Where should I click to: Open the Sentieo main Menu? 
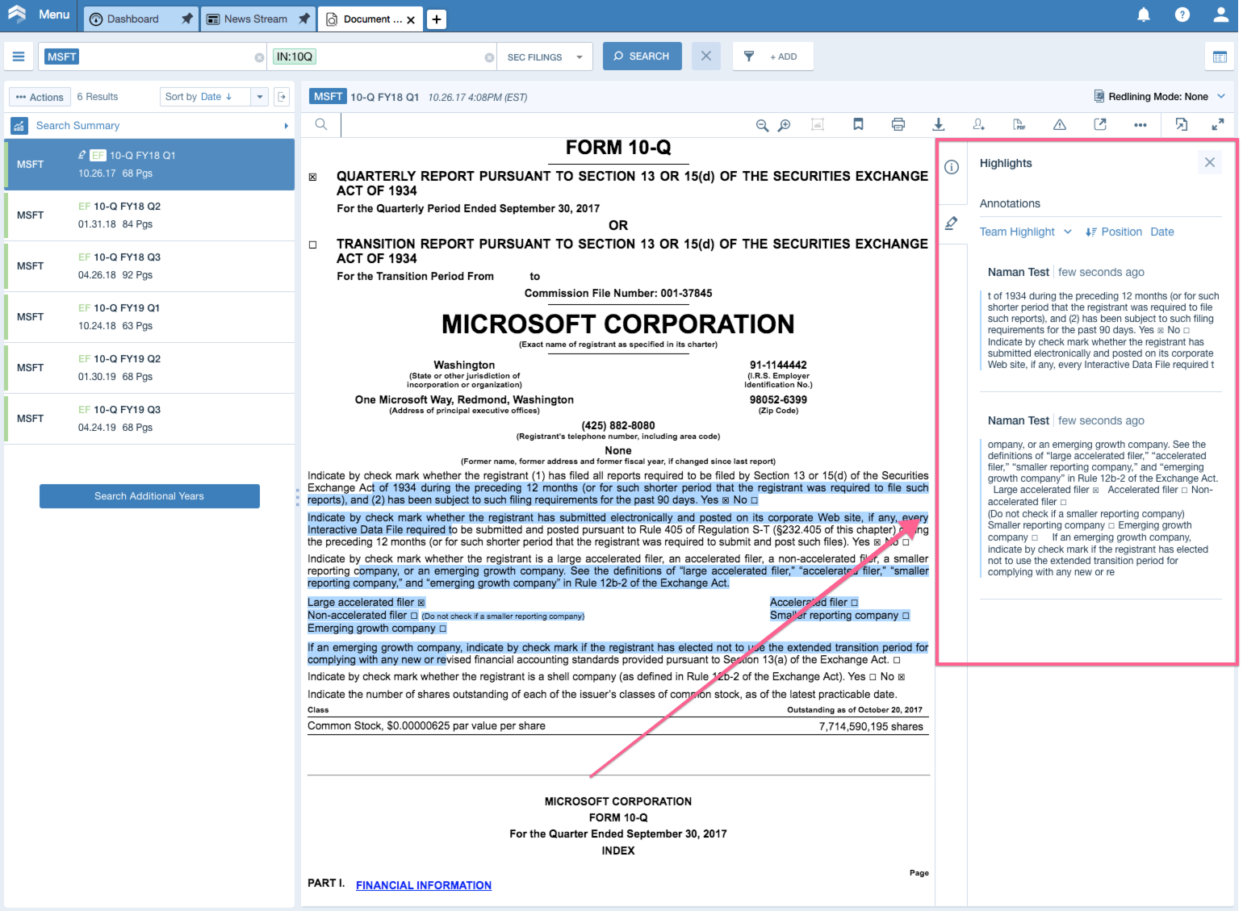[x=39, y=15]
